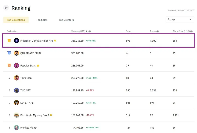Switch to the Top Sales tab
The height and width of the screenshot is (133, 197).
[x=42, y=20]
